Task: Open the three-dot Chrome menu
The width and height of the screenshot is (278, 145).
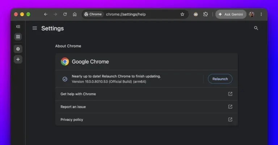Action: point(261,14)
